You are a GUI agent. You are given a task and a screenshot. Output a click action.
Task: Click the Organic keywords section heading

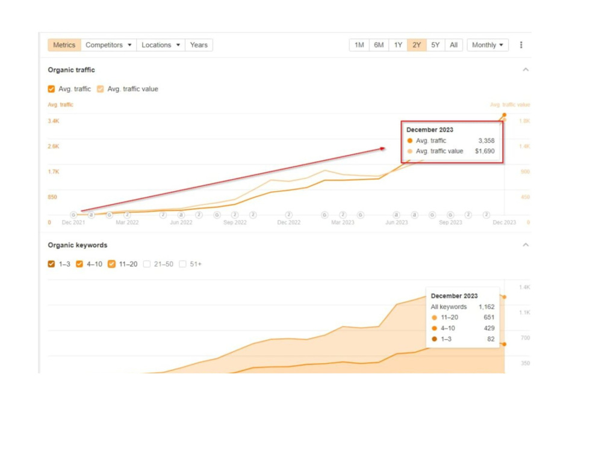[78, 245]
